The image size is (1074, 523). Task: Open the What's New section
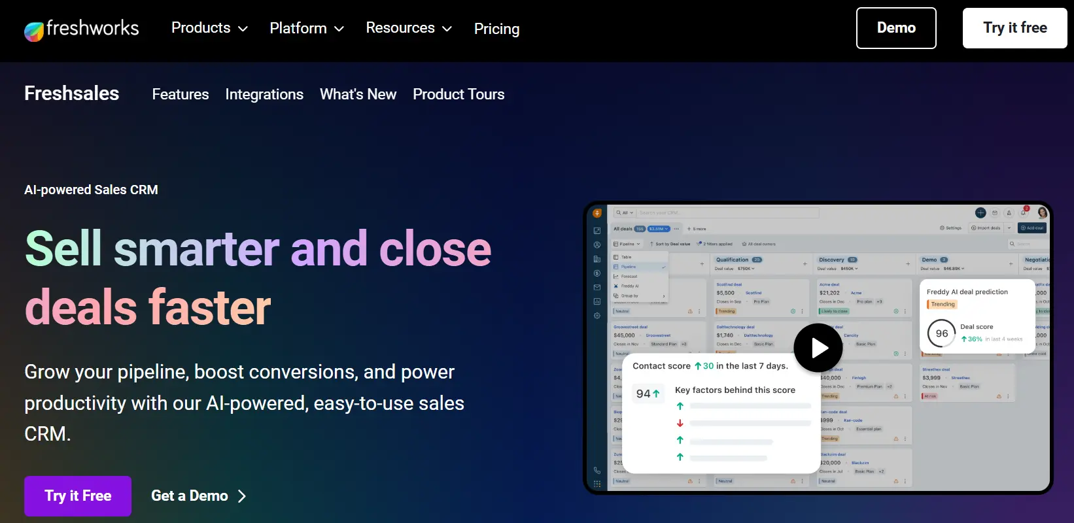358,94
